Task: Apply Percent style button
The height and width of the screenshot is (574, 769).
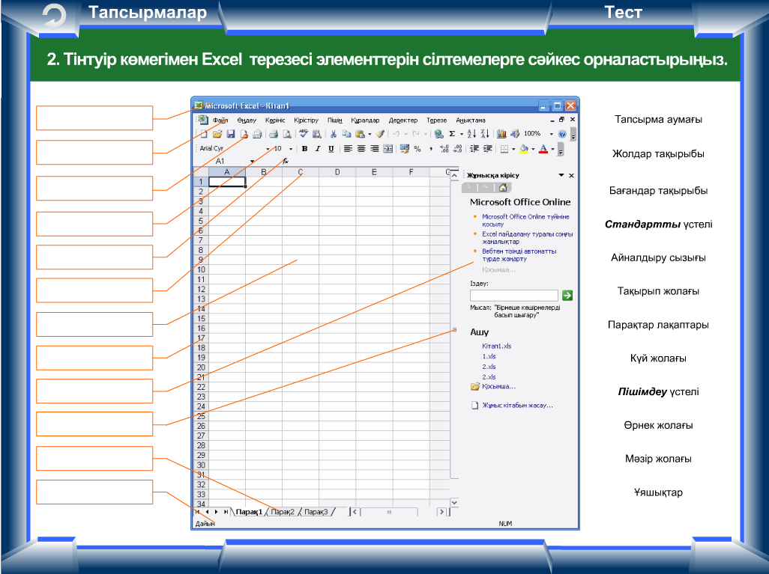Action: click(x=417, y=149)
